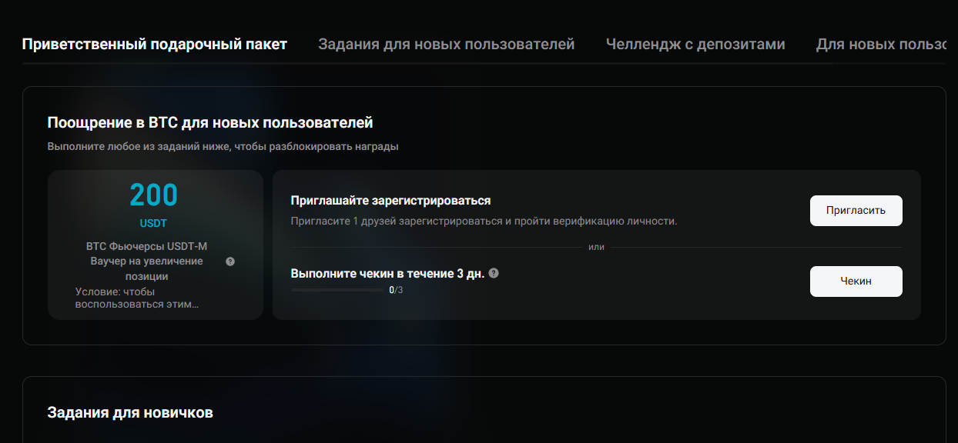958x443 pixels.
Task: Open help icon beside the voucher description
Action: (230, 261)
